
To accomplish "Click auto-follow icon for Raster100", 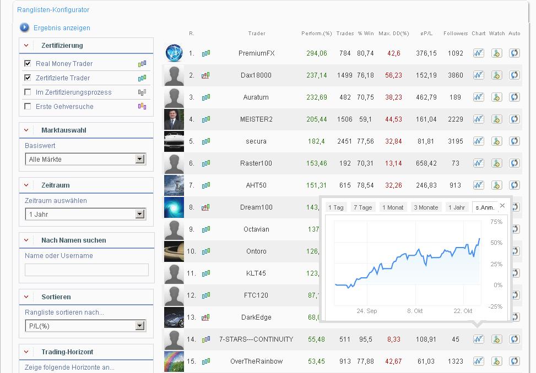I will 515,163.
